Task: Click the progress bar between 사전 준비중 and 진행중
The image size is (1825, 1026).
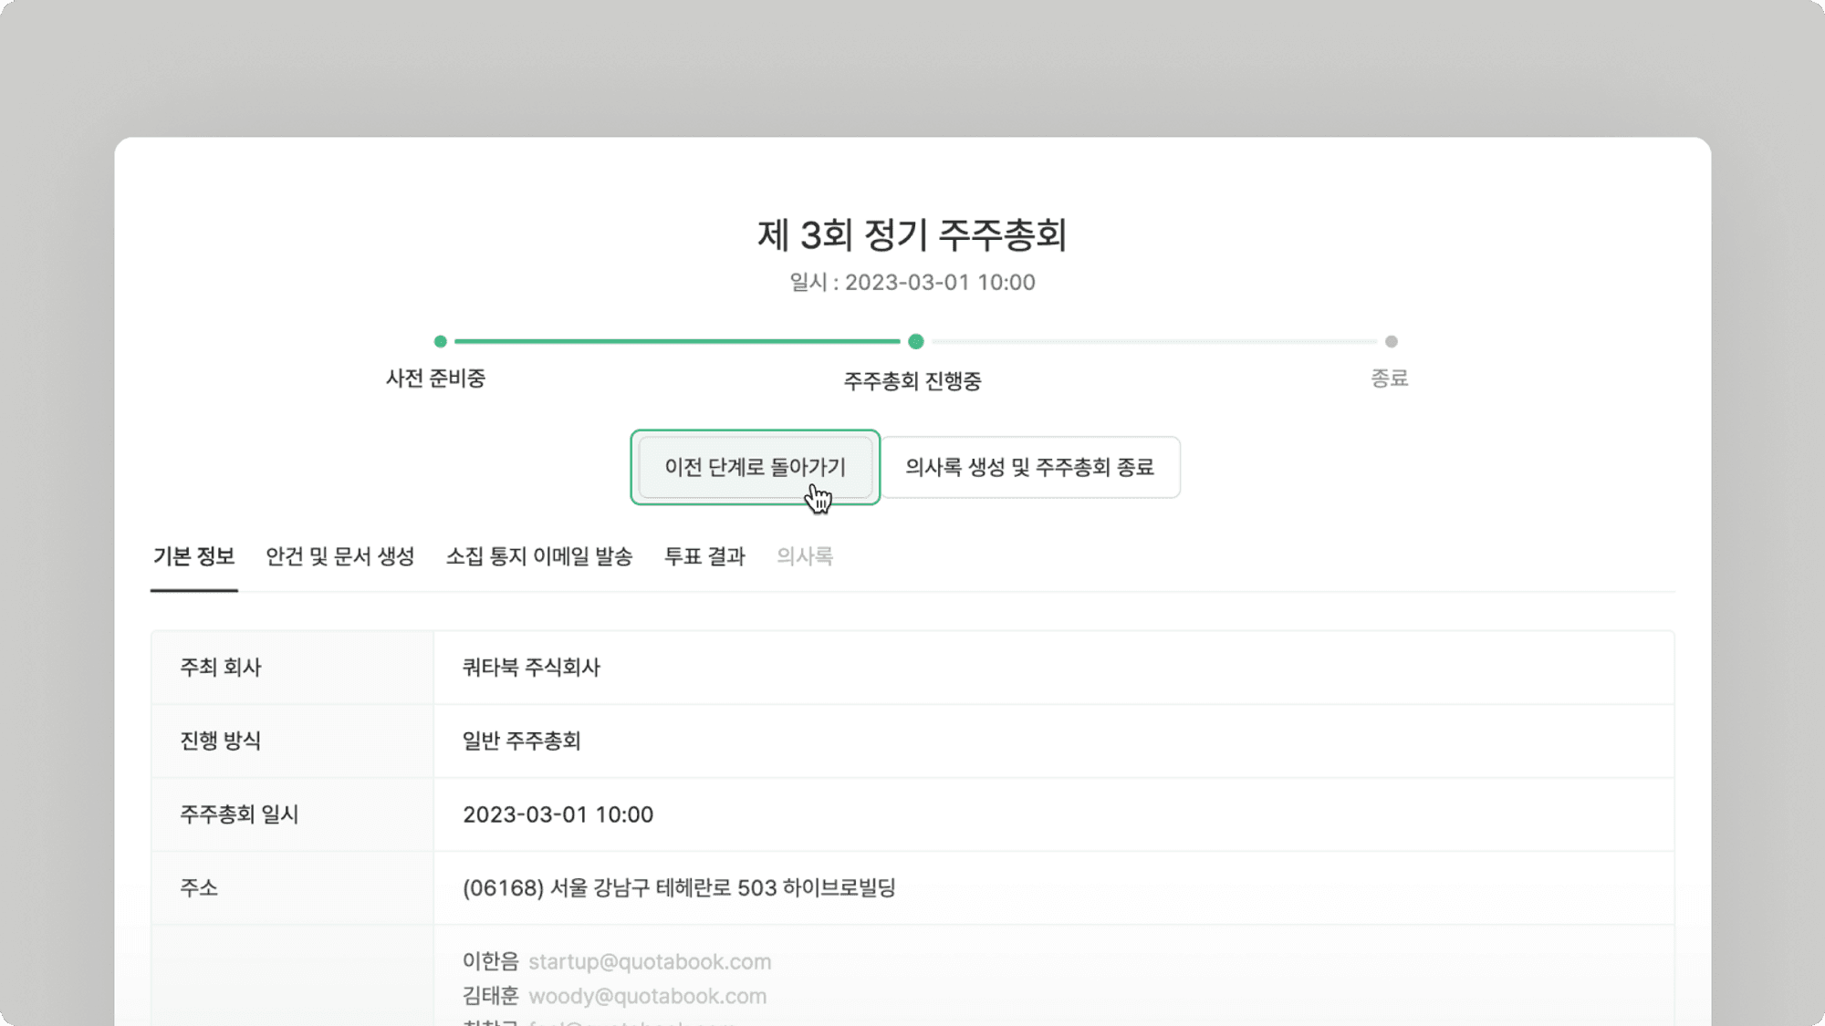Action: tap(679, 342)
